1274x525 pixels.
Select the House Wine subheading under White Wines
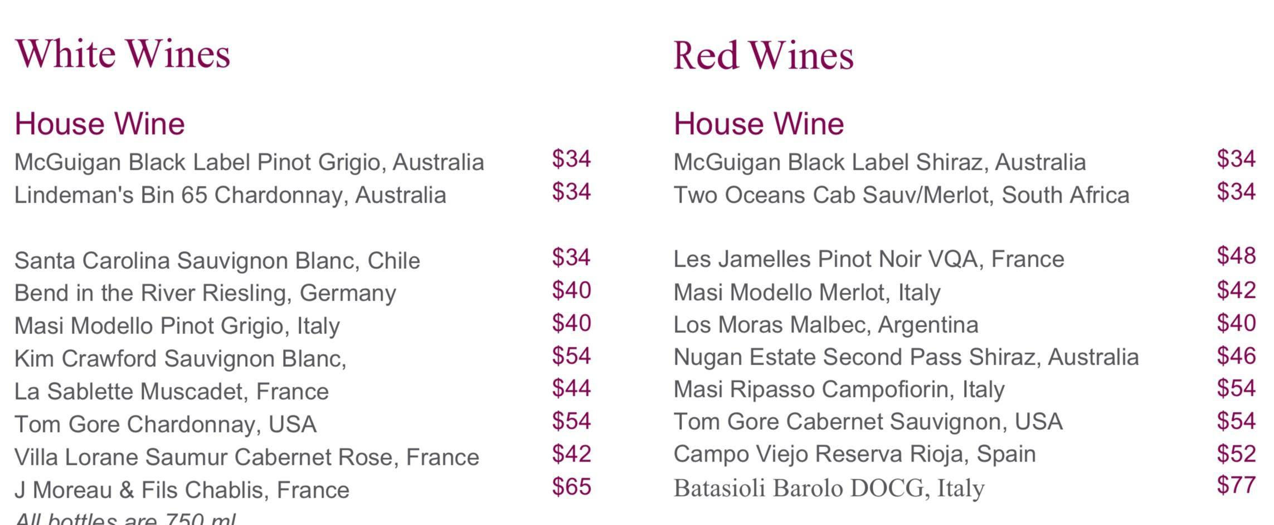[x=100, y=124]
